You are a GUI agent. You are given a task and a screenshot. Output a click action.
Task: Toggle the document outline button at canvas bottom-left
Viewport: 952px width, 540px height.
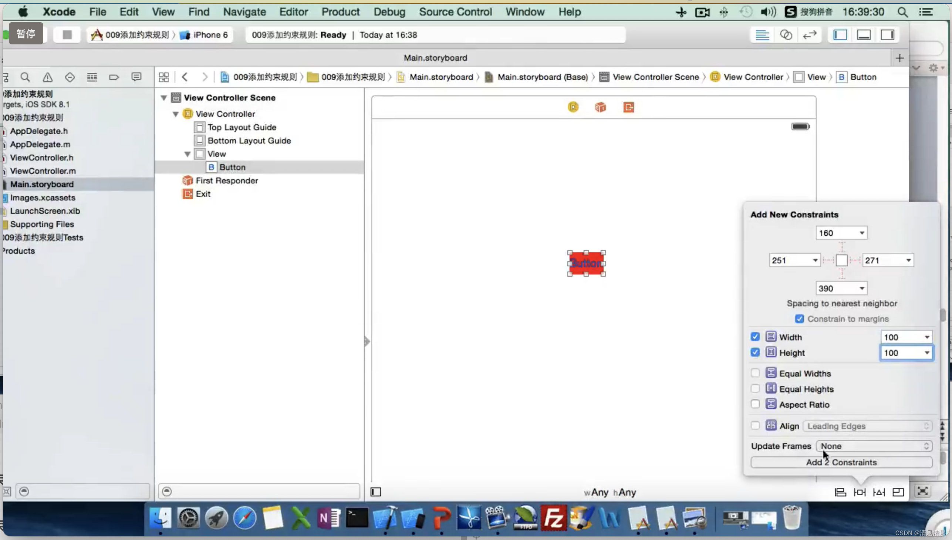click(x=376, y=492)
